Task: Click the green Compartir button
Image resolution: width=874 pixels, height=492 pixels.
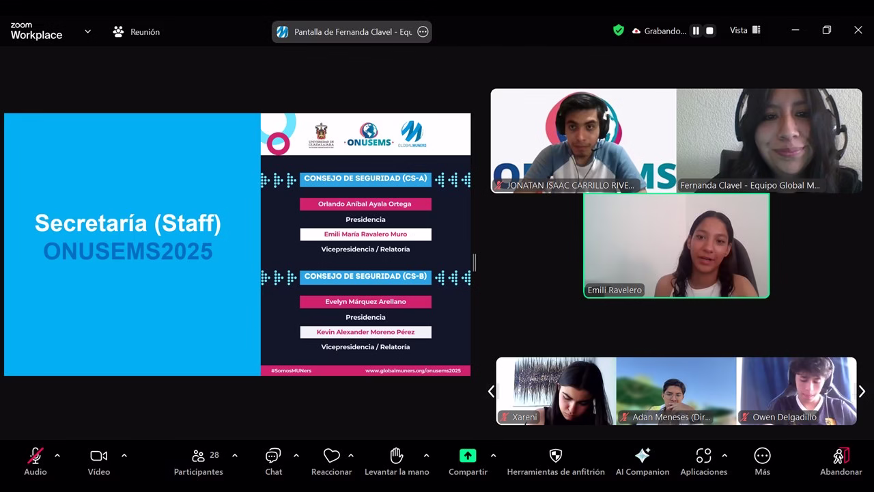Action: [x=468, y=456]
